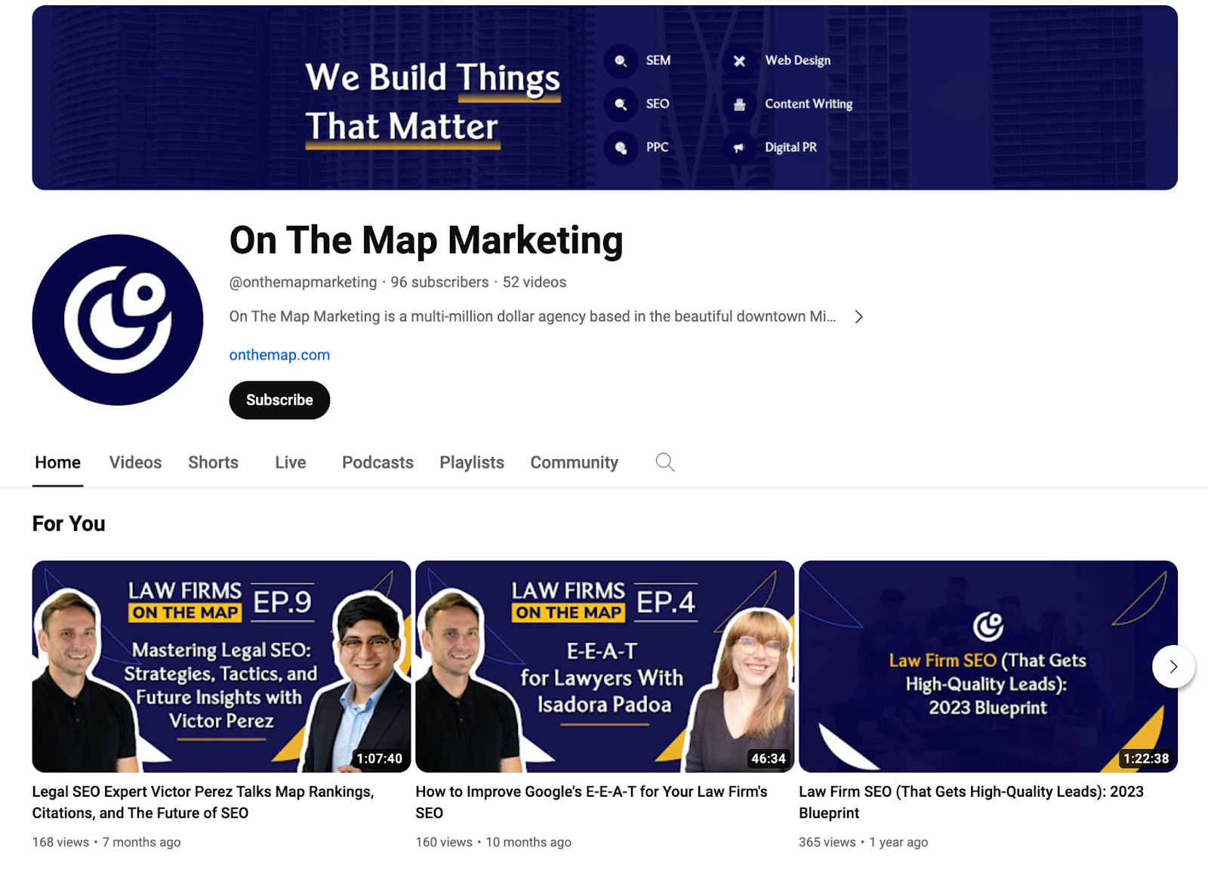This screenshot has height=870, width=1208.
Task: Click the SEO label in banner
Action: click(657, 103)
